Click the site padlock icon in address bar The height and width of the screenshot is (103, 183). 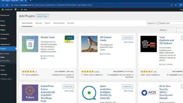point(12,5)
